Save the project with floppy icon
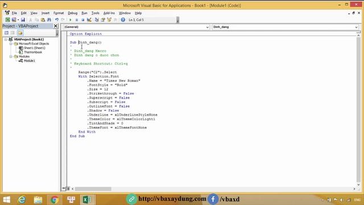This screenshot has width=364, height=205. [x=23, y=20]
